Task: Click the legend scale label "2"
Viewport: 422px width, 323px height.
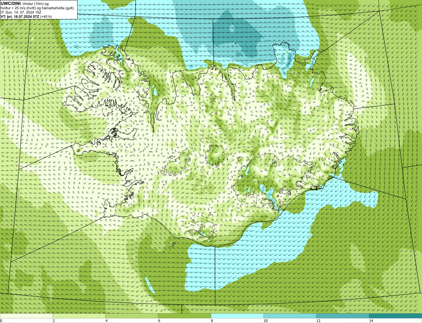Action: click(53, 321)
